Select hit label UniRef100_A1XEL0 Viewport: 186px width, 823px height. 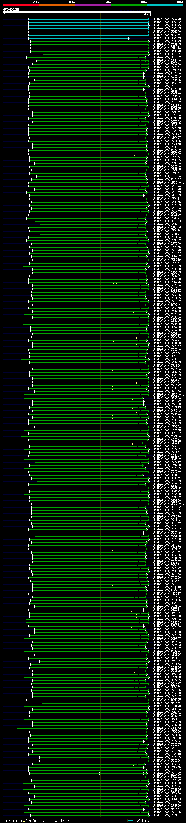pyautogui.click(x=167, y=74)
